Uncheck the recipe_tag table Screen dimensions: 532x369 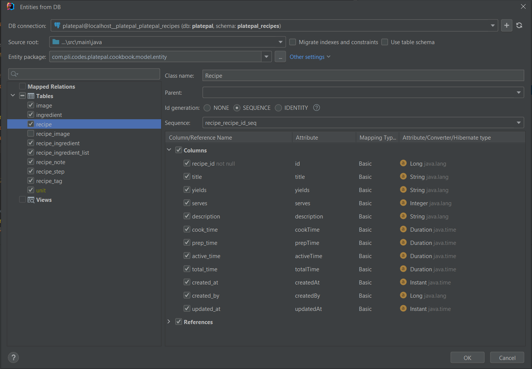[31, 181]
